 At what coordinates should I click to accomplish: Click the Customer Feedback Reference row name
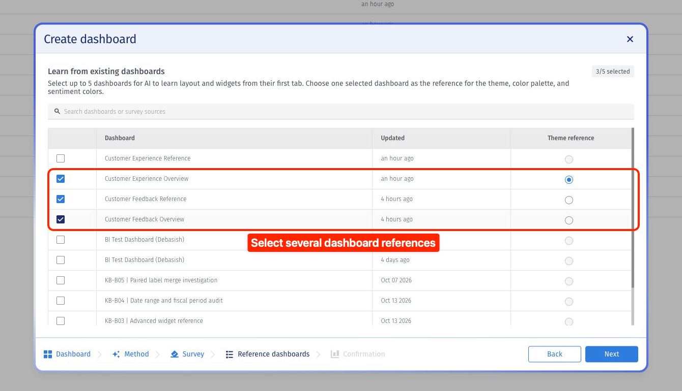point(146,199)
